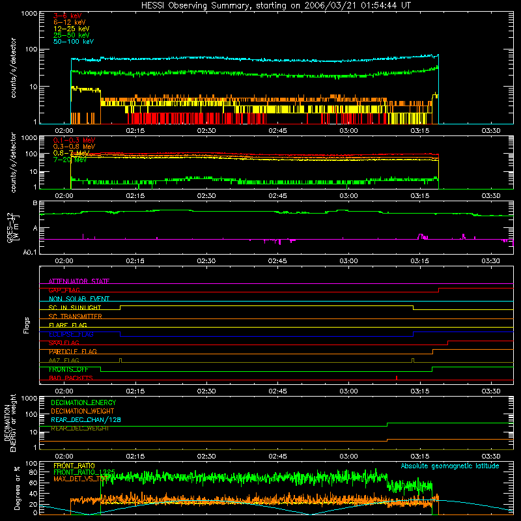Select the SC_TRANSMITTER flag label

coord(76,317)
